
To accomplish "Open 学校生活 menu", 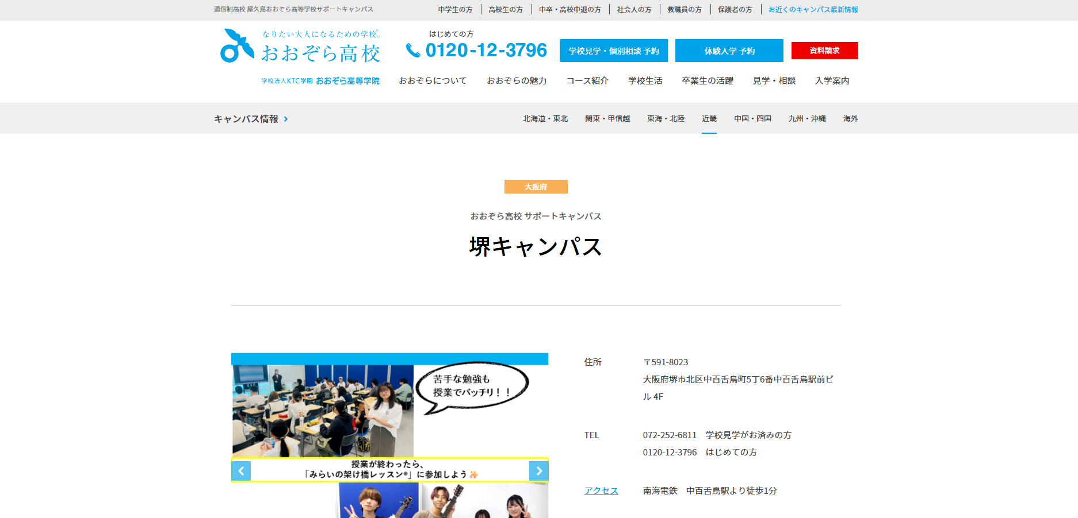I will (645, 81).
